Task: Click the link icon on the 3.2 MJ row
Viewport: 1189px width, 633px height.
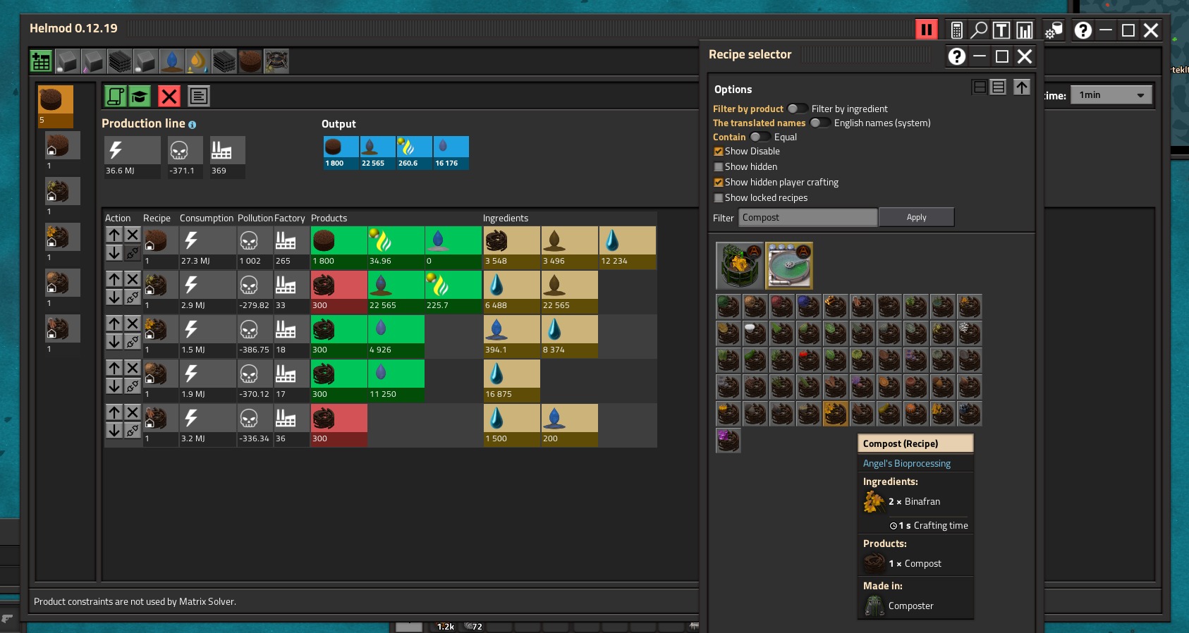Action: 132,430
